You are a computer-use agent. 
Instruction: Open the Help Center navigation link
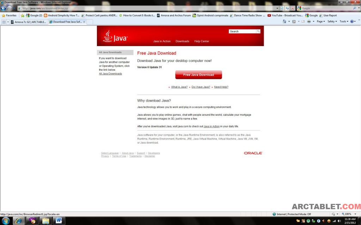(x=202, y=41)
